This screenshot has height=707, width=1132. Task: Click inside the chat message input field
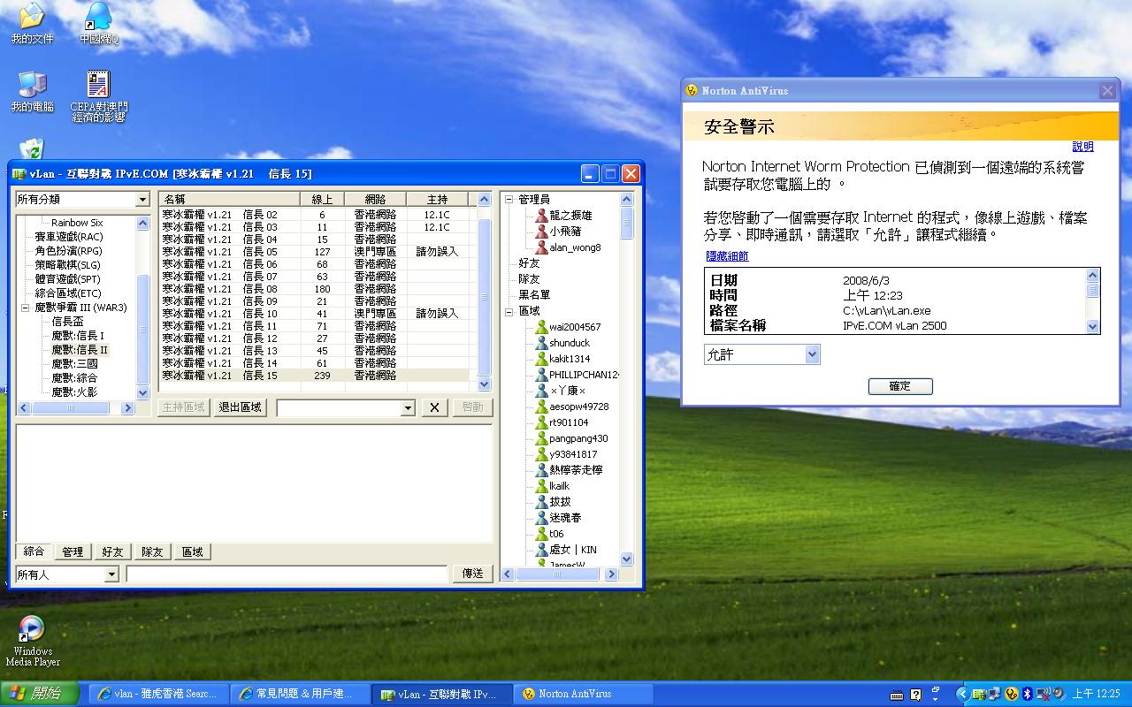(x=283, y=574)
